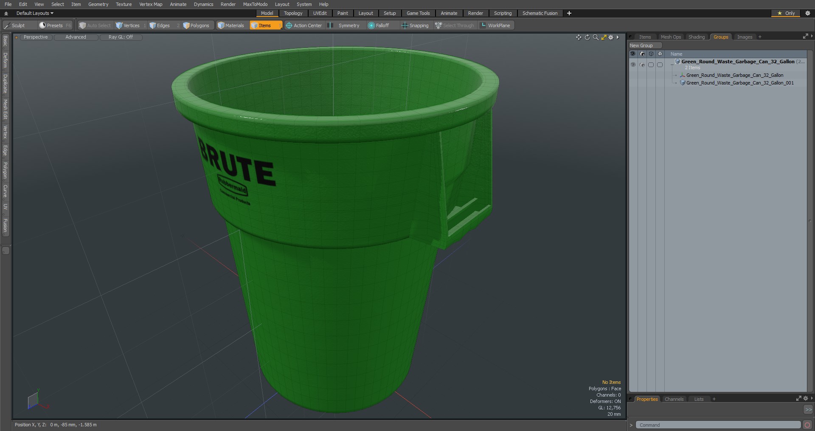Open the File menu
Screen dimensions: 815x431
coord(8,4)
